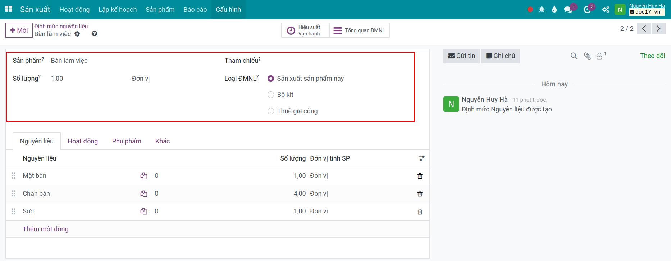Viewport: 671px width, 261px height.
Task: Delete the Mặt bàn component row
Action: pyautogui.click(x=420, y=176)
